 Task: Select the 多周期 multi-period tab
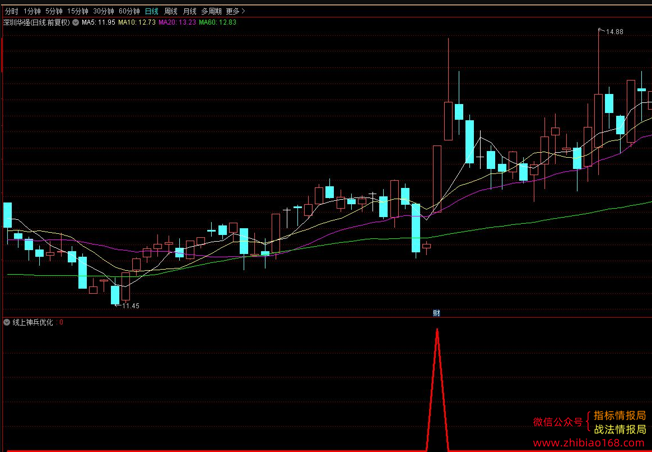click(211, 11)
